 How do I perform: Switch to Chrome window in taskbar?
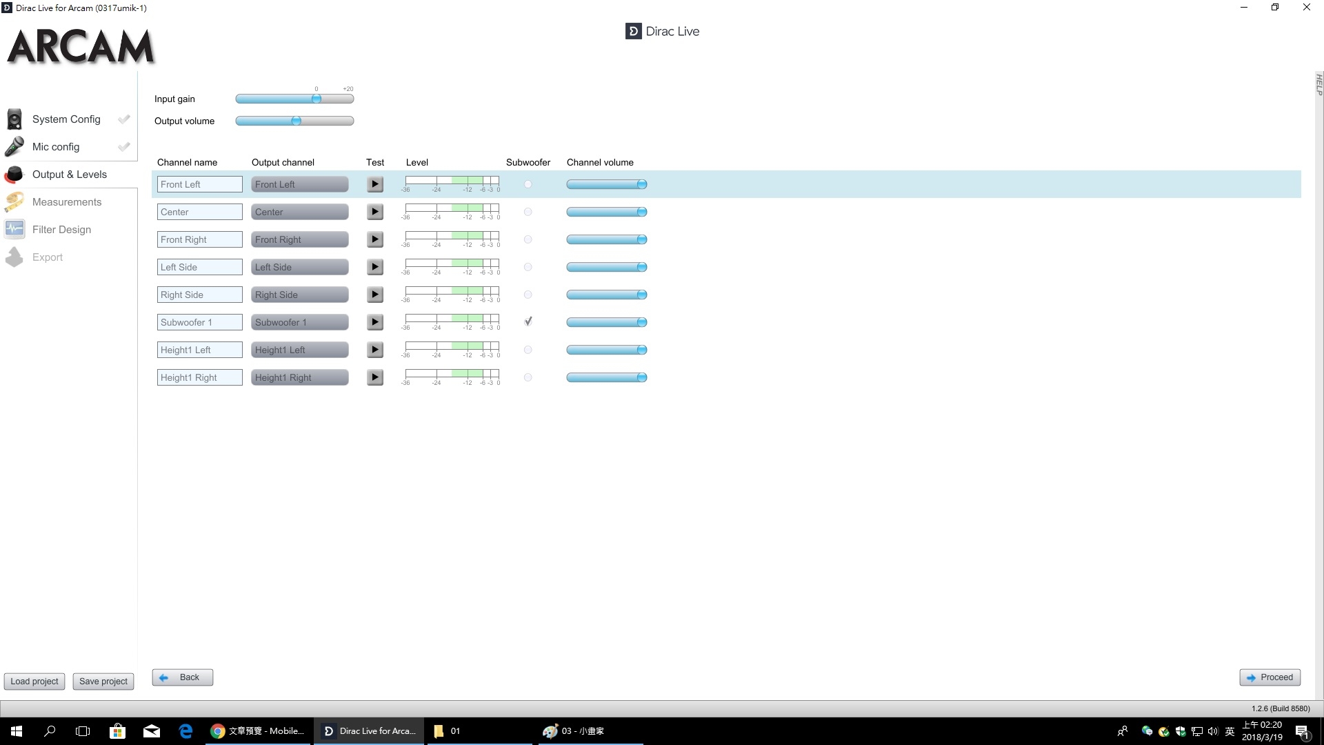[x=259, y=731]
